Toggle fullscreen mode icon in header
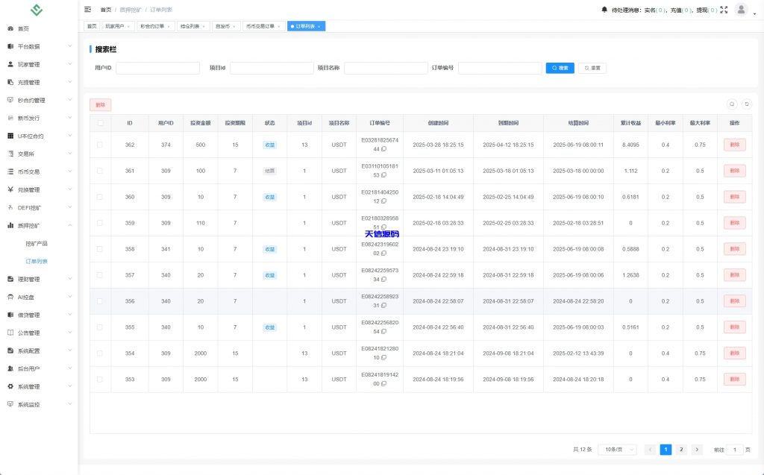The image size is (764, 475). pyautogui.click(x=724, y=10)
